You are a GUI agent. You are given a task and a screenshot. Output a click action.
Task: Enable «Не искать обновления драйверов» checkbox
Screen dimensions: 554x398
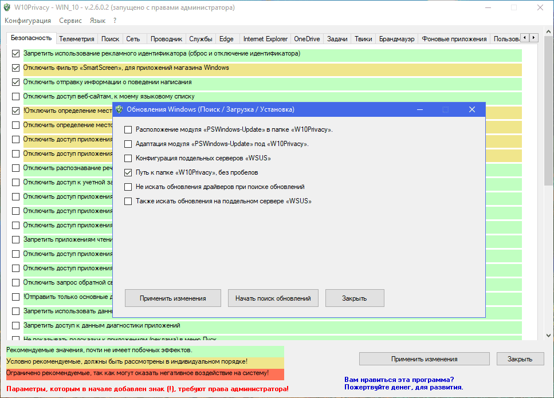128,187
